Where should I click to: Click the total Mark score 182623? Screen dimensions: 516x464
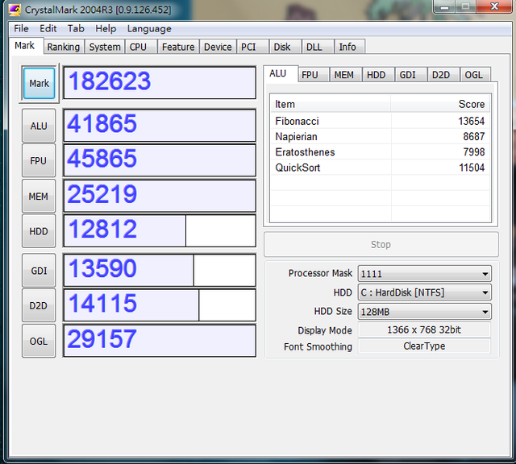click(160, 83)
